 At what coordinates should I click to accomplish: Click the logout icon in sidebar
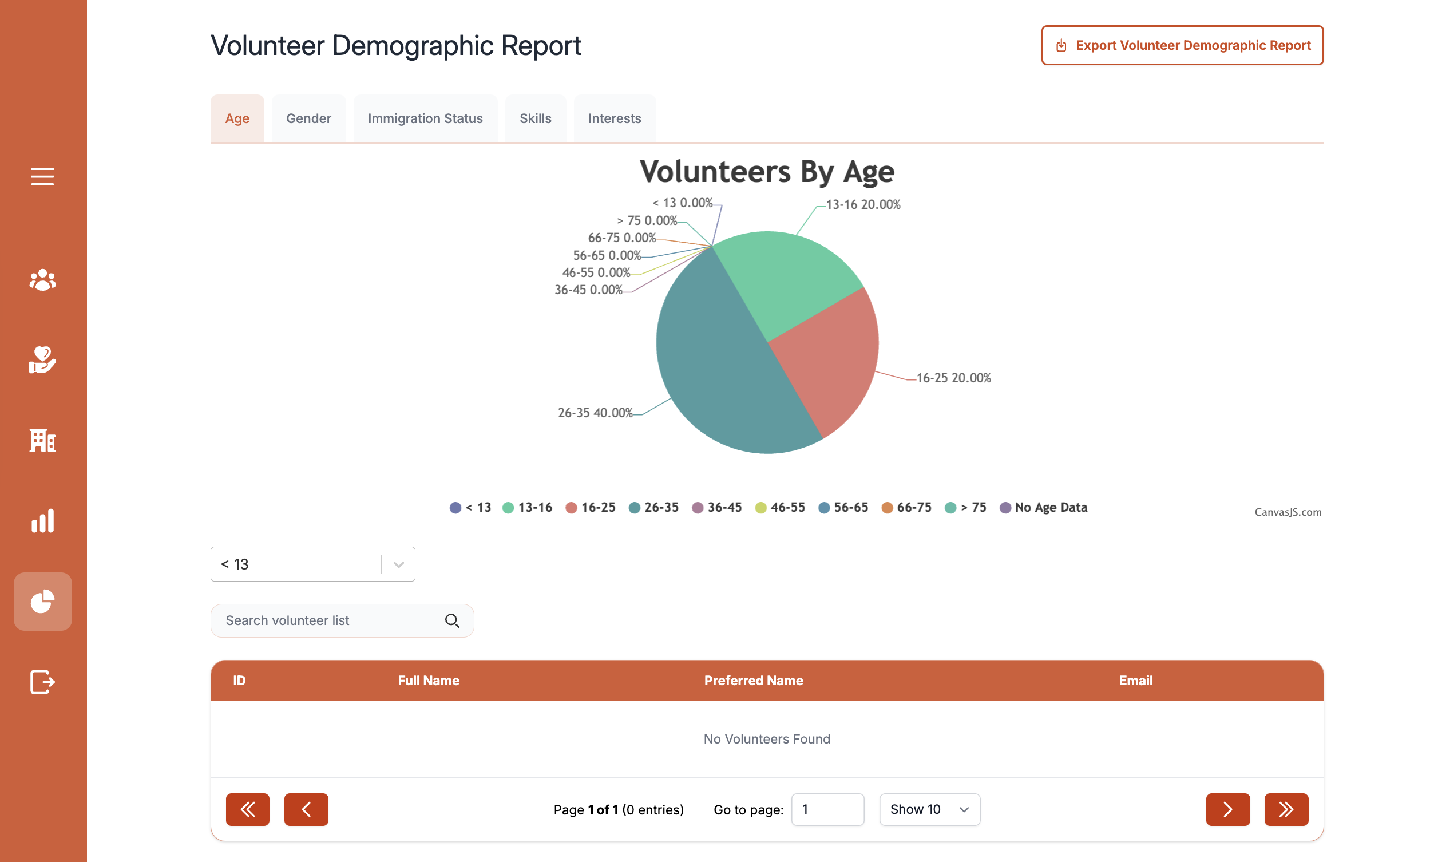[x=42, y=681]
